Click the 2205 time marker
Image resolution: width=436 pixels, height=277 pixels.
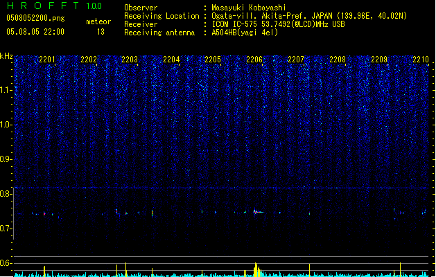coord(213,60)
